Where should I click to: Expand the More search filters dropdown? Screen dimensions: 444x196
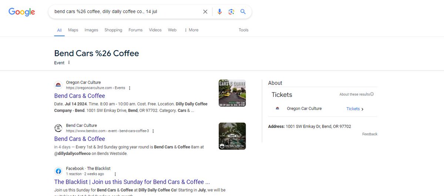click(191, 30)
